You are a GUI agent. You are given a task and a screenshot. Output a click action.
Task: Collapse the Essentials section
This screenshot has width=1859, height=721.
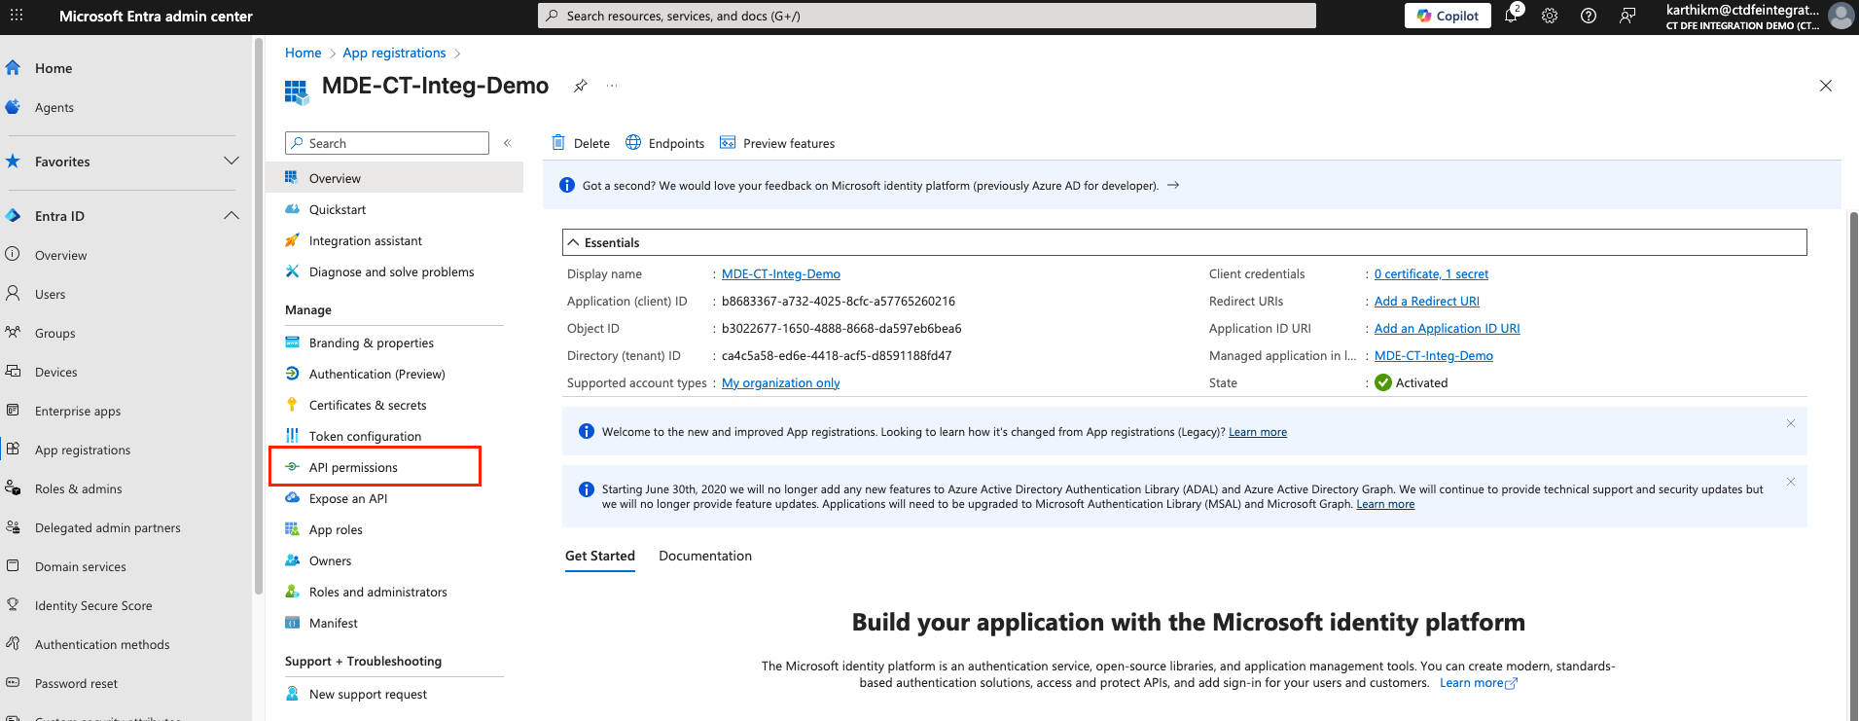coord(574,242)
